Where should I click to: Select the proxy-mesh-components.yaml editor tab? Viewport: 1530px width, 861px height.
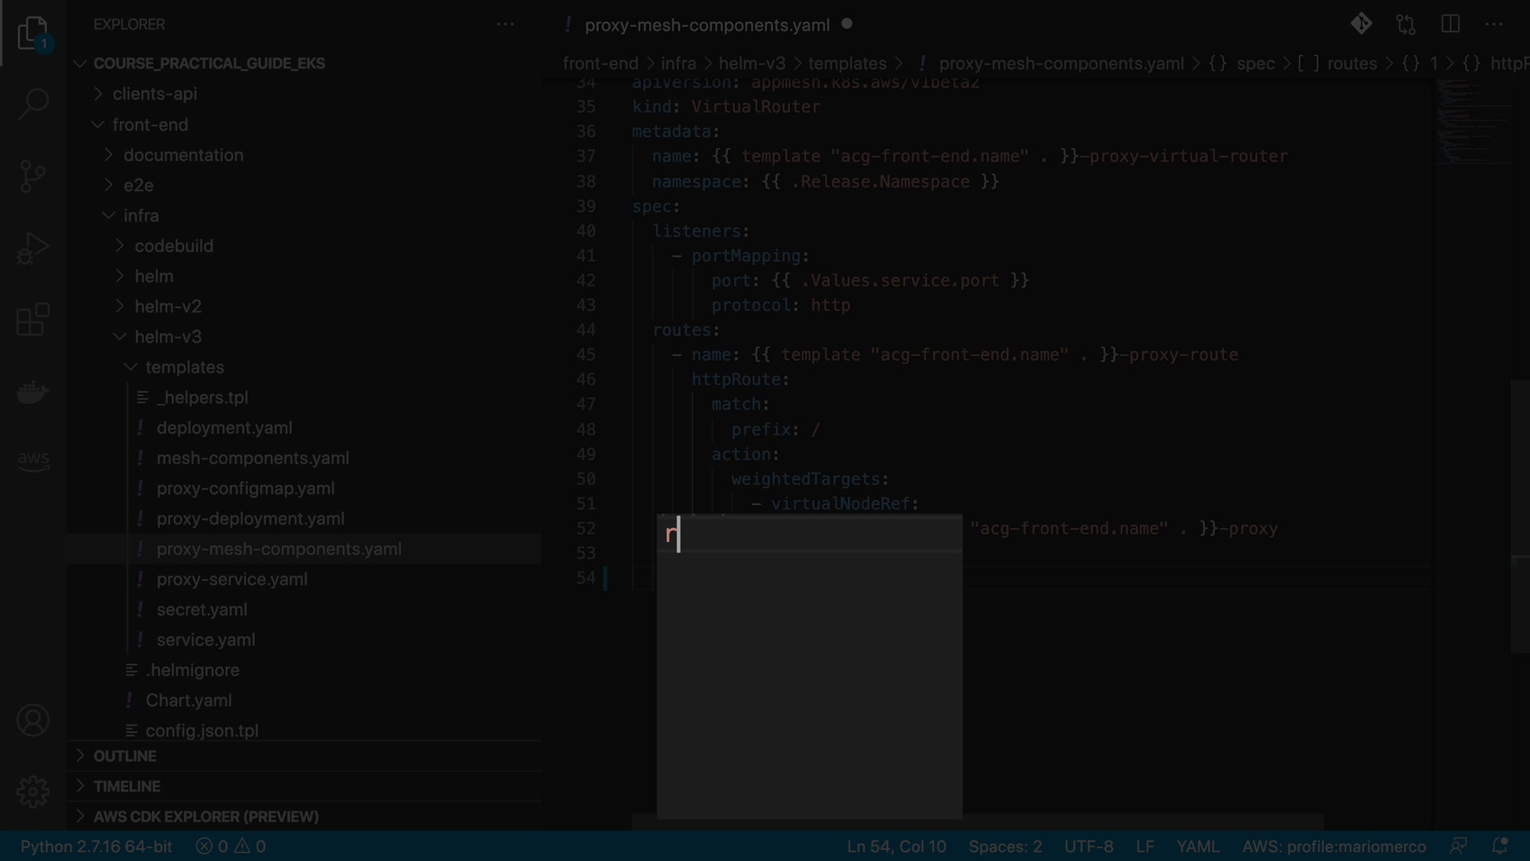[x=707, y=25]
